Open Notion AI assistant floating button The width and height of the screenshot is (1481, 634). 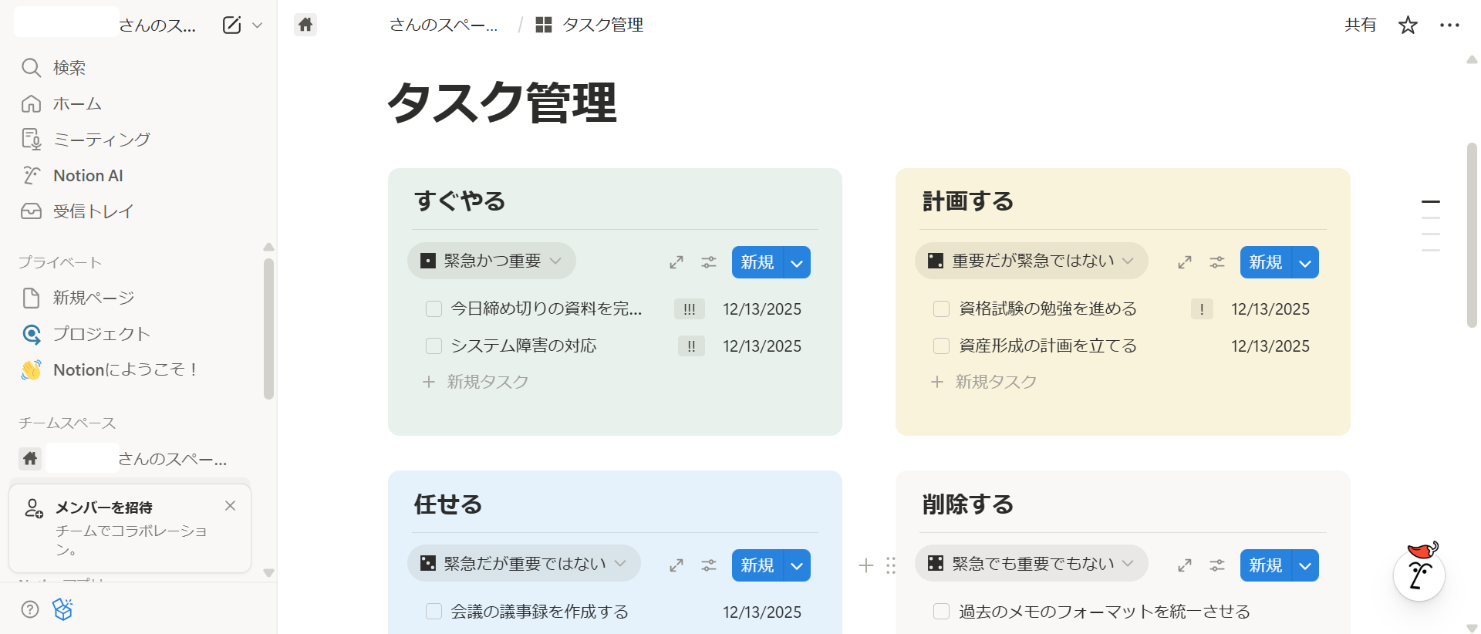click(x=1419, y=573)
